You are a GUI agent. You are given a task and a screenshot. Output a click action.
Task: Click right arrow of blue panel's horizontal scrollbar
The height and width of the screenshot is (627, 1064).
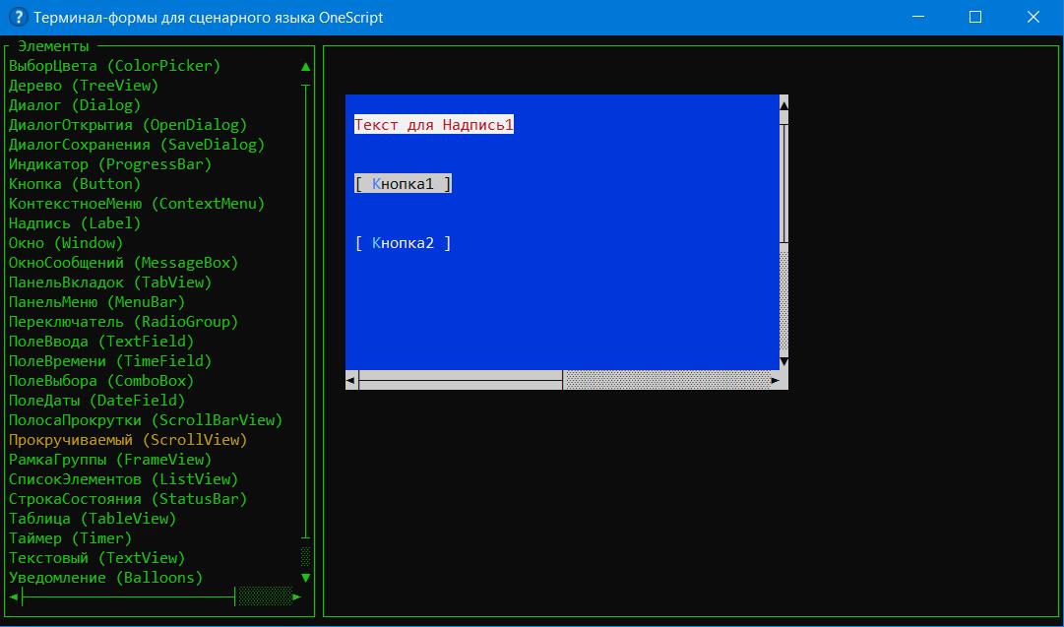(x=775, y=380)
